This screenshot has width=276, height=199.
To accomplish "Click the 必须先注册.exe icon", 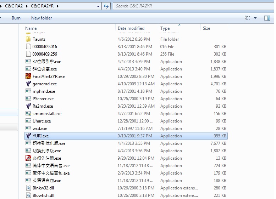I will tap(28, 158).
